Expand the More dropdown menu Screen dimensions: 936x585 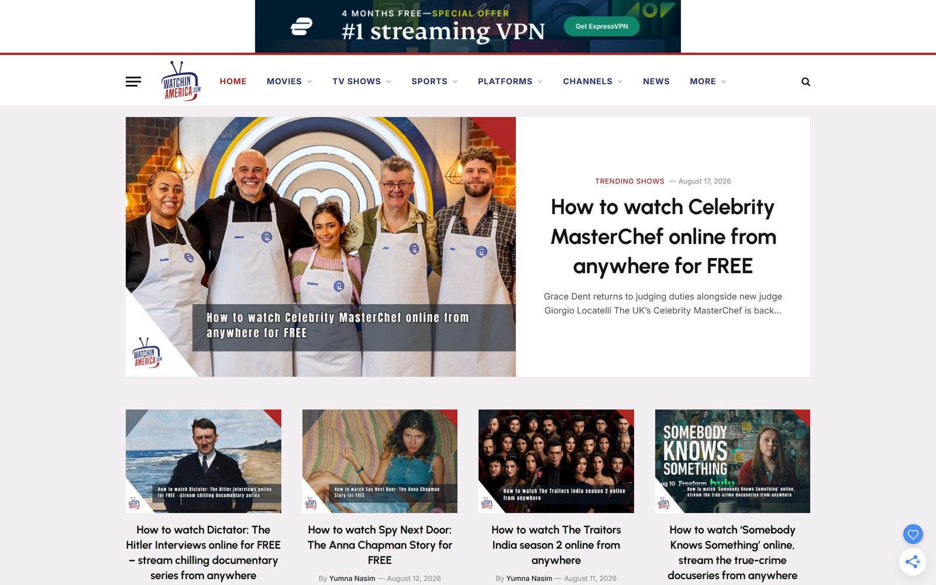[708, 81]
